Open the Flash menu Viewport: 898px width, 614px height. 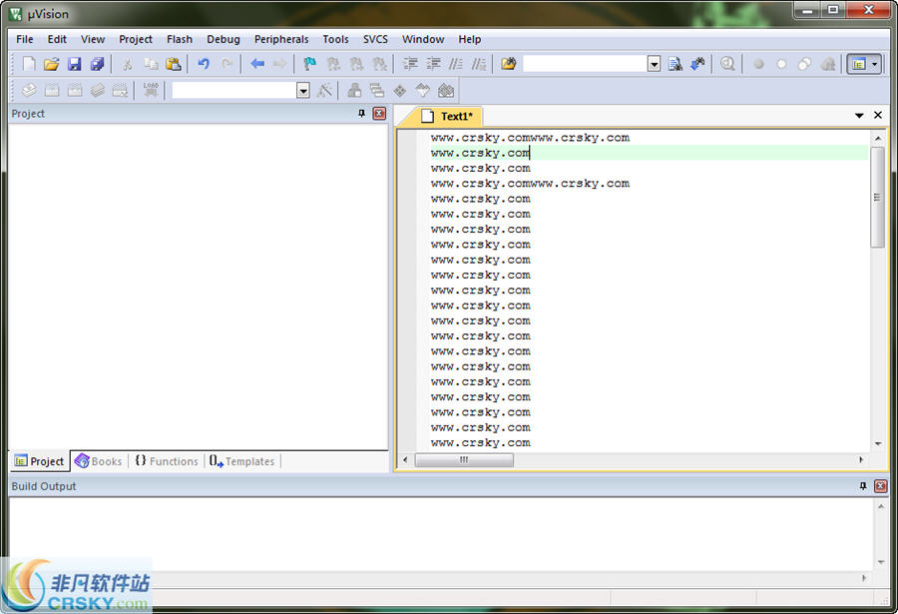tap(180, 39)
